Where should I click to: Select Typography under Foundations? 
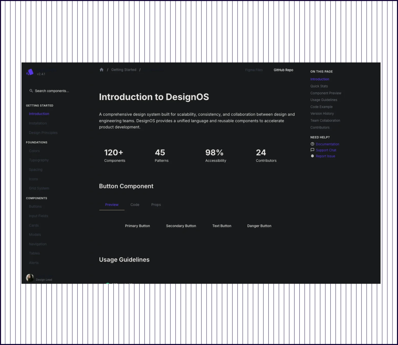coord(39,160)
